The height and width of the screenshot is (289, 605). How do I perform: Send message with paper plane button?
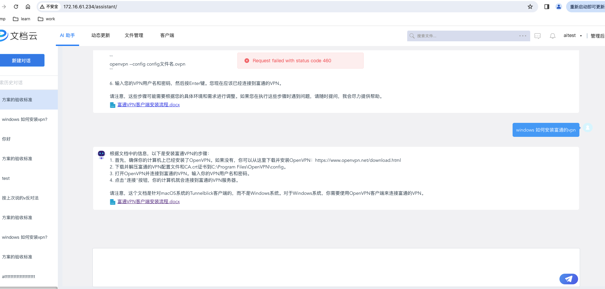pos(568,279)
